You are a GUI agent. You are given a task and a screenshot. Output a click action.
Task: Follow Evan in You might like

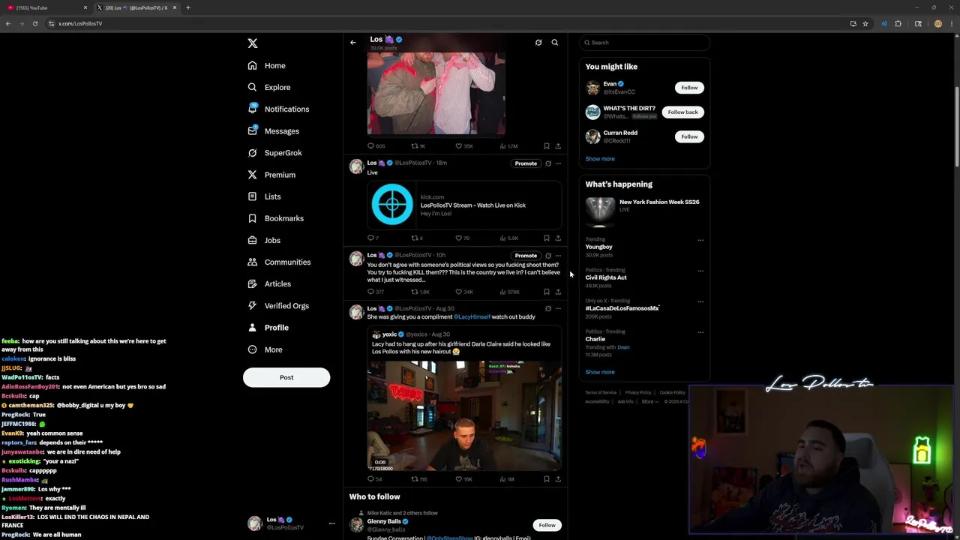[x=689, y=88]
